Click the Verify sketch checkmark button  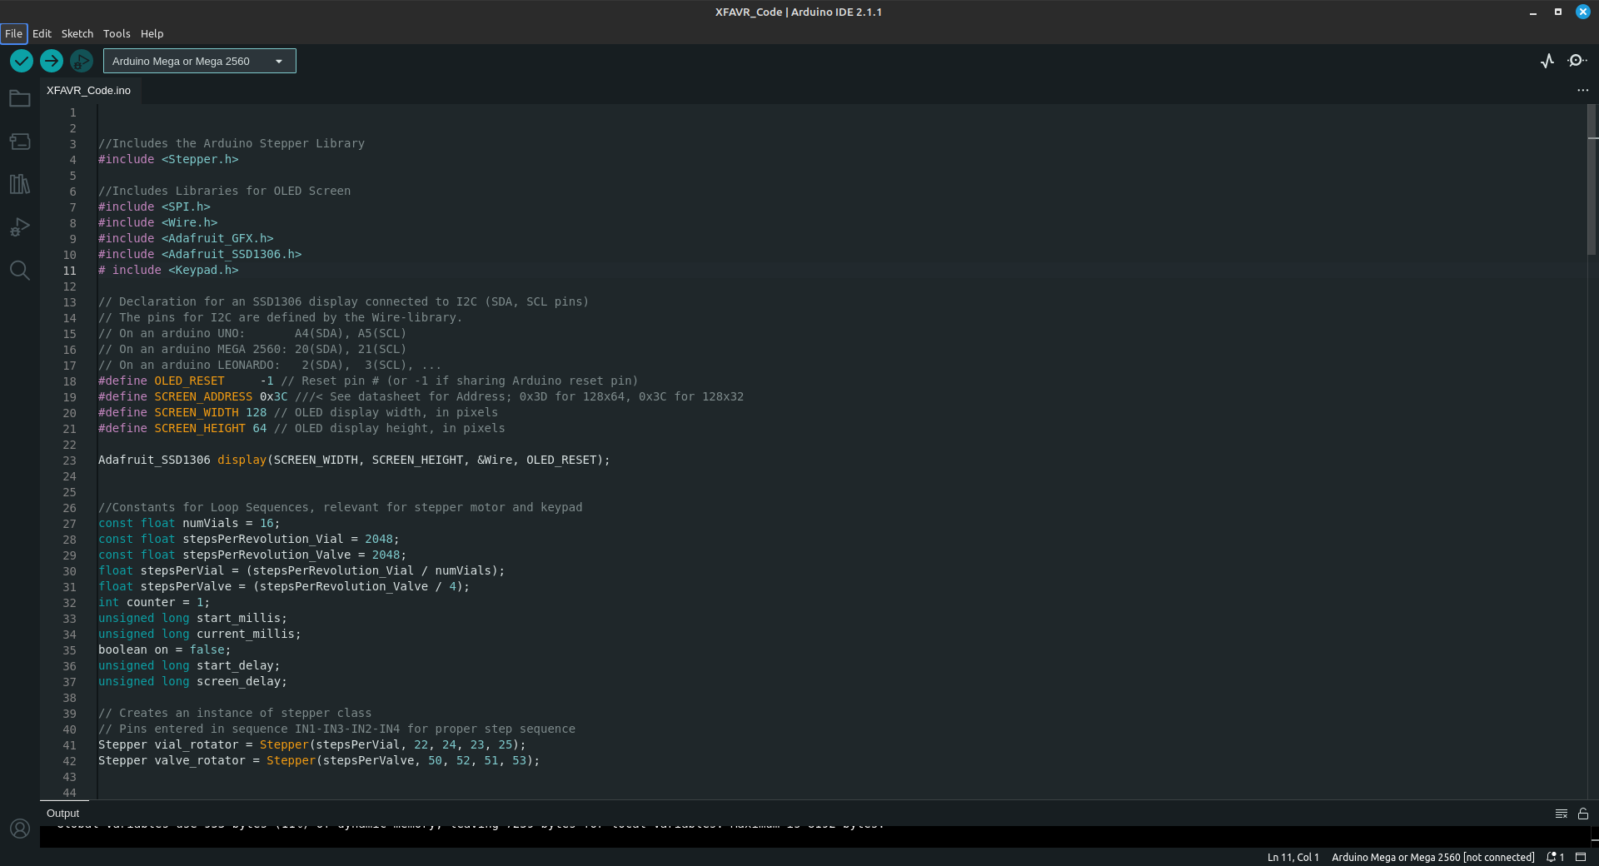point(22,61)
